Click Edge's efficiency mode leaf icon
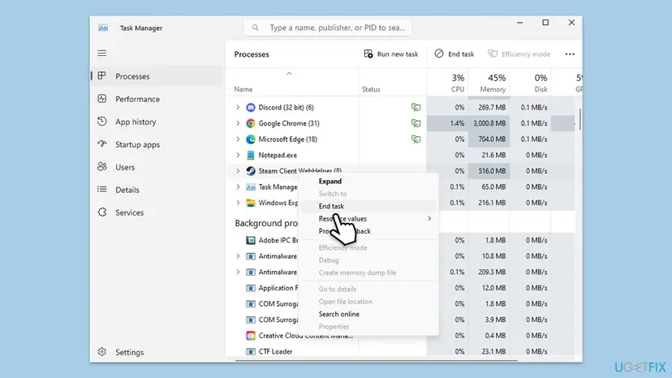Viewport: 672px width, 378px height. pos(416,139)
